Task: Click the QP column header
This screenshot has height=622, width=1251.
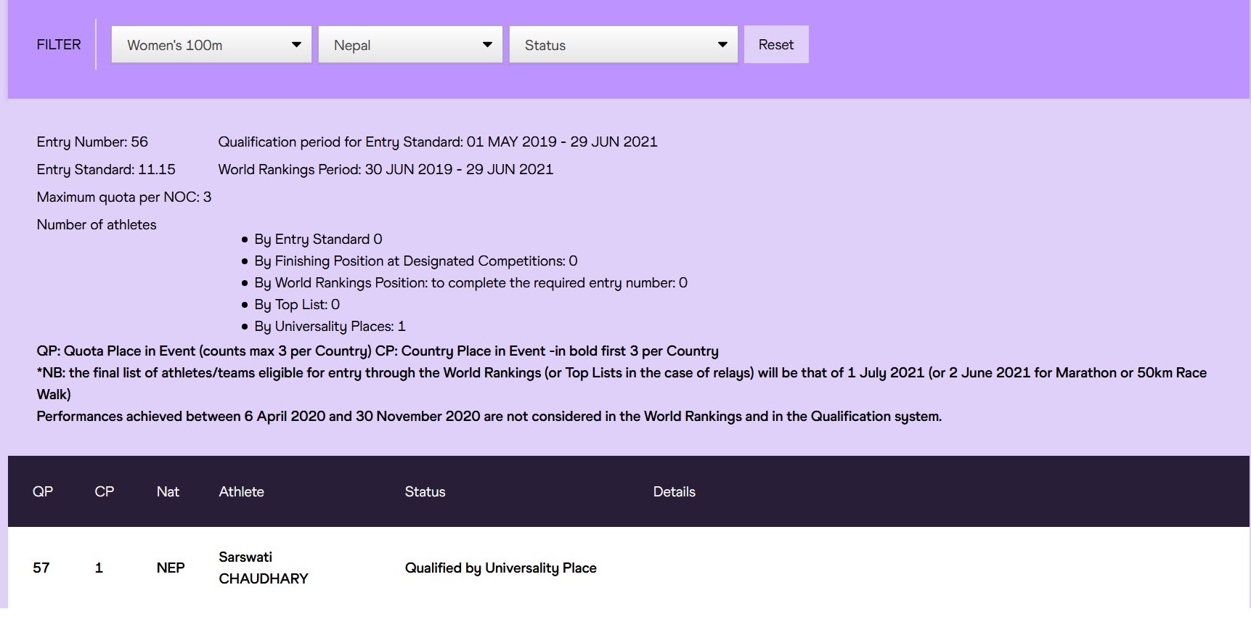Action: (43, 491)
